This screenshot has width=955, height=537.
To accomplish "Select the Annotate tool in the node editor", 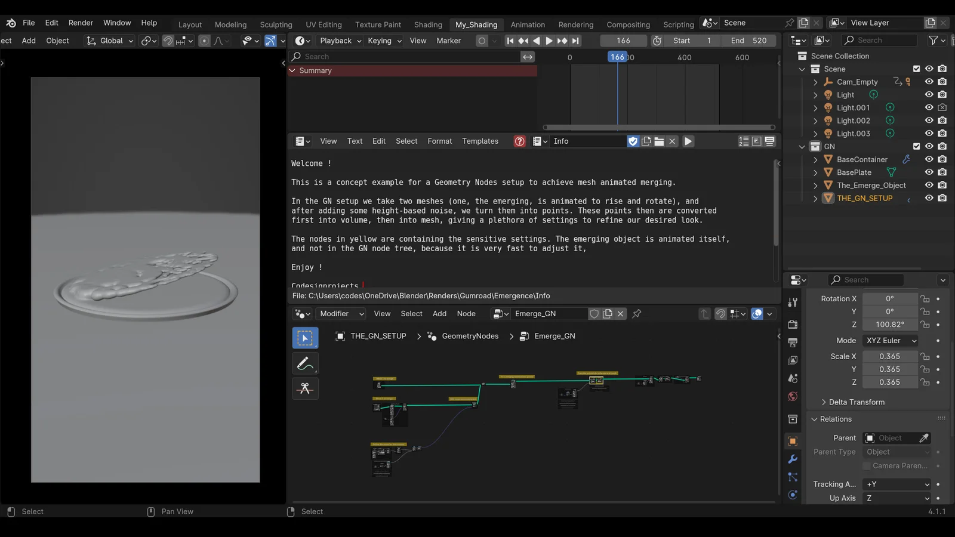I will [305, 363].
